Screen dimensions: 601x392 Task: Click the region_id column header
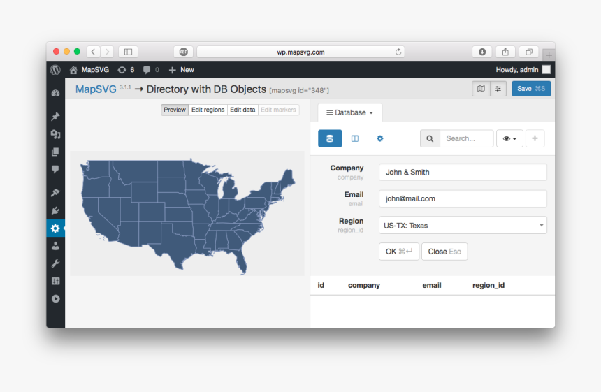tap(488, 286)
